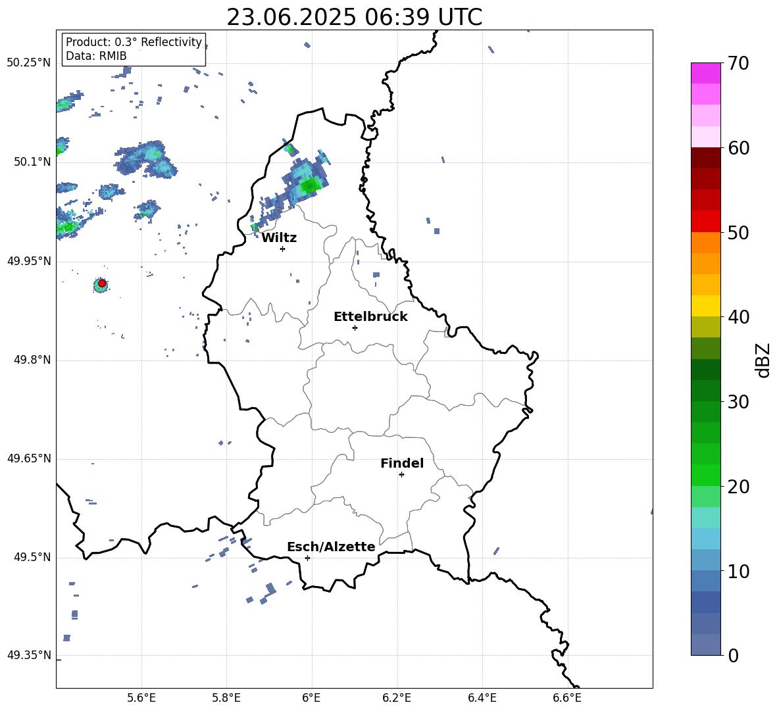The height and width of the screenshot is (711, 779).
Task: Click the Wiltz city label
Action: pos(279,238)
